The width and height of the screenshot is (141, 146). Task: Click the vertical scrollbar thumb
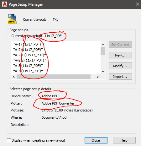click(x=103, y=51)
